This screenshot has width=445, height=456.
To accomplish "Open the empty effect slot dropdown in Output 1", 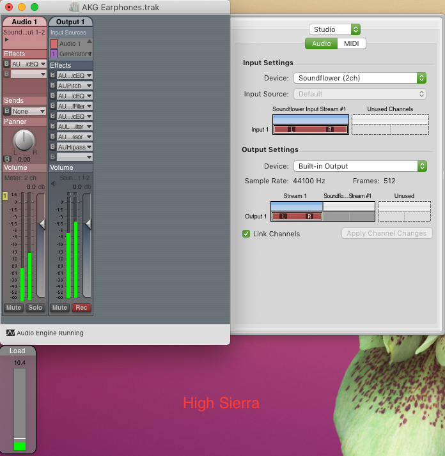I will [x=75, y=157].
